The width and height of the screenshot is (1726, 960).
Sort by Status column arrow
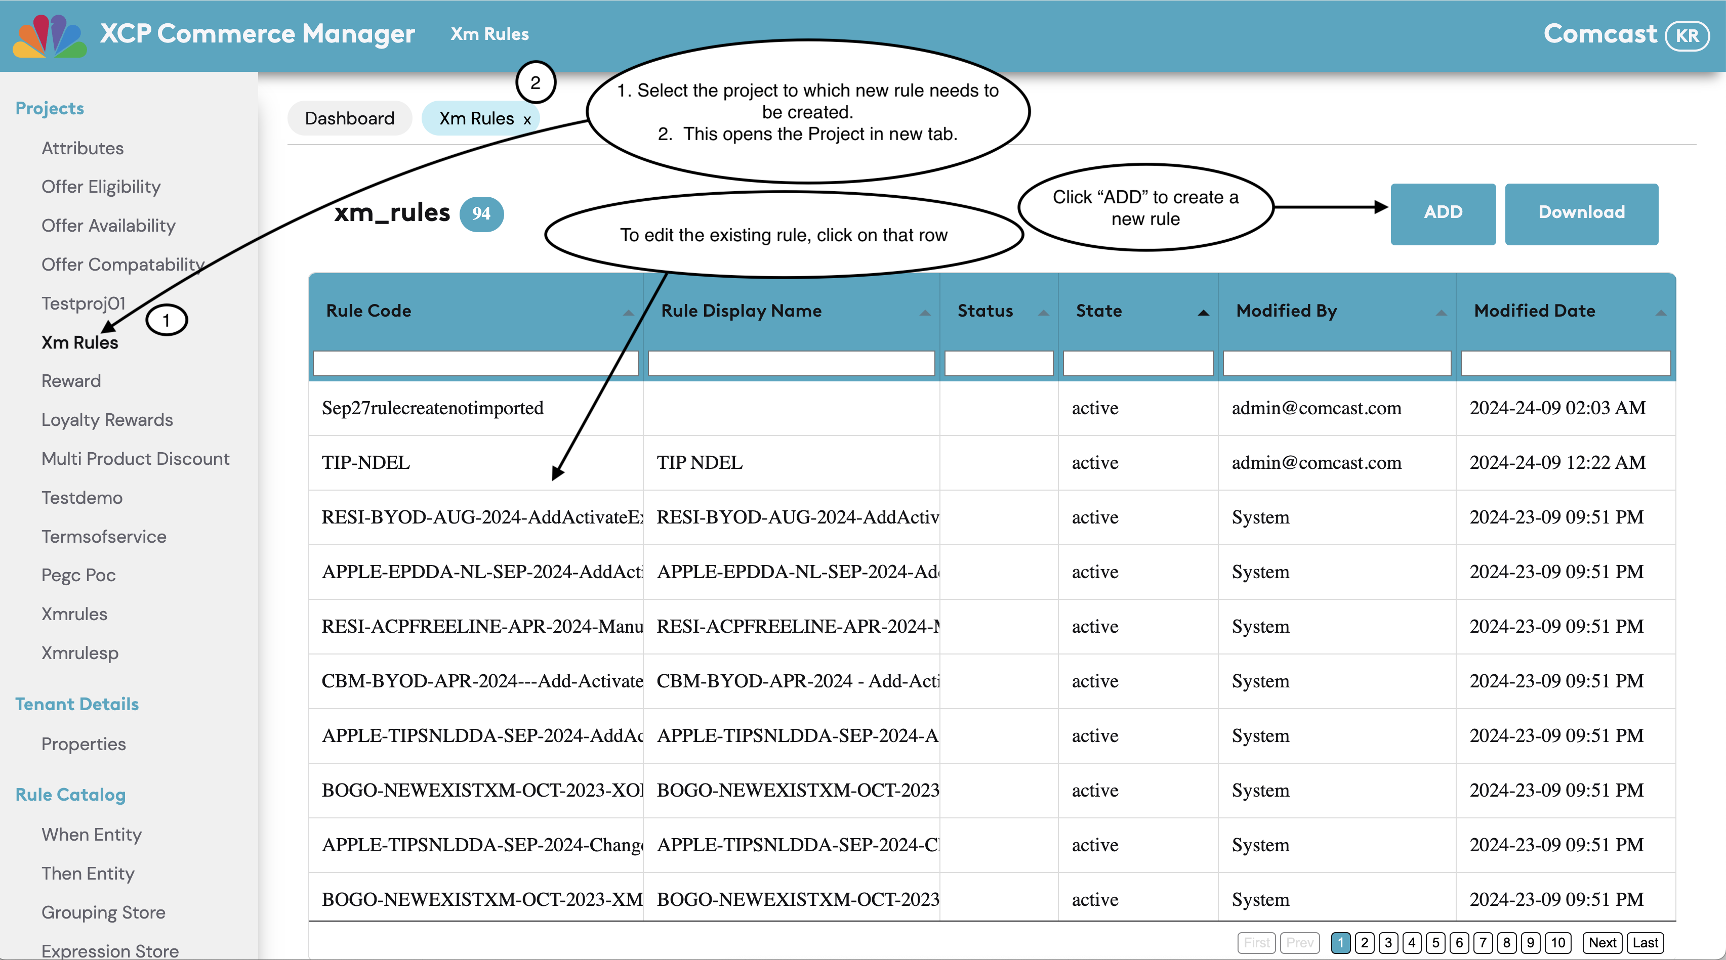(x=1043, y=313)
